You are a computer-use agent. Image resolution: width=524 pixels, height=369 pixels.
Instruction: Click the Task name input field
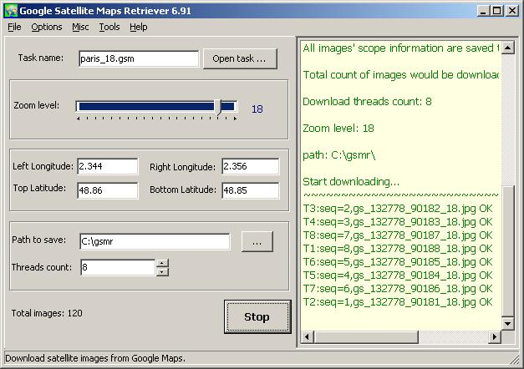[x=139, y=58]
